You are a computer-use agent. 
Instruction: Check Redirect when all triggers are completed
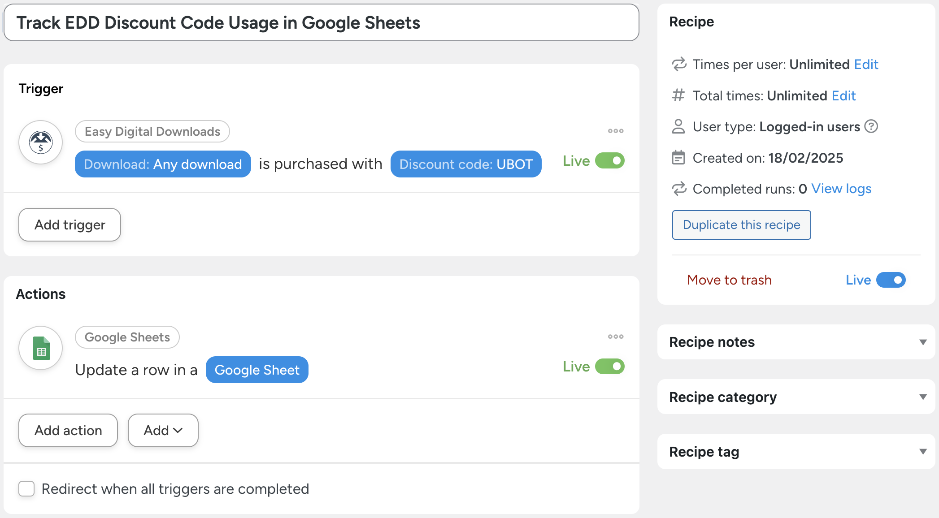pos(26,489)
